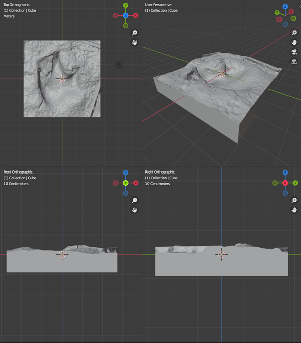This screenshot has width=301, height=343.
Task: Click the zoom magnifier in Front Orthographic view
Action: pyautogui.click(x=135, y=200)
